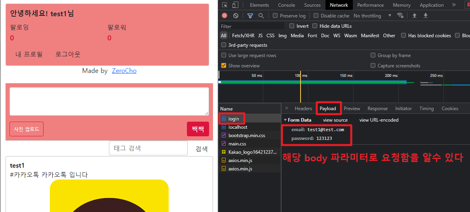Filter requests by Fetch/XHR

243,35
